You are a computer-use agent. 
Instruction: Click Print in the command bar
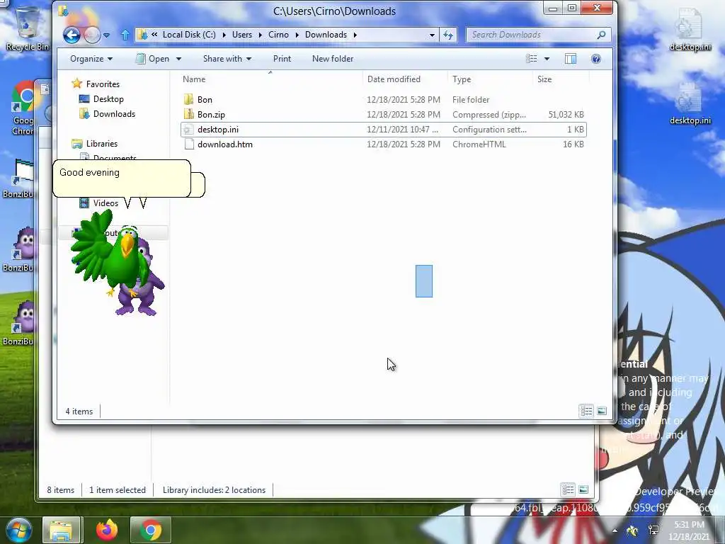(x=282, y=59)
